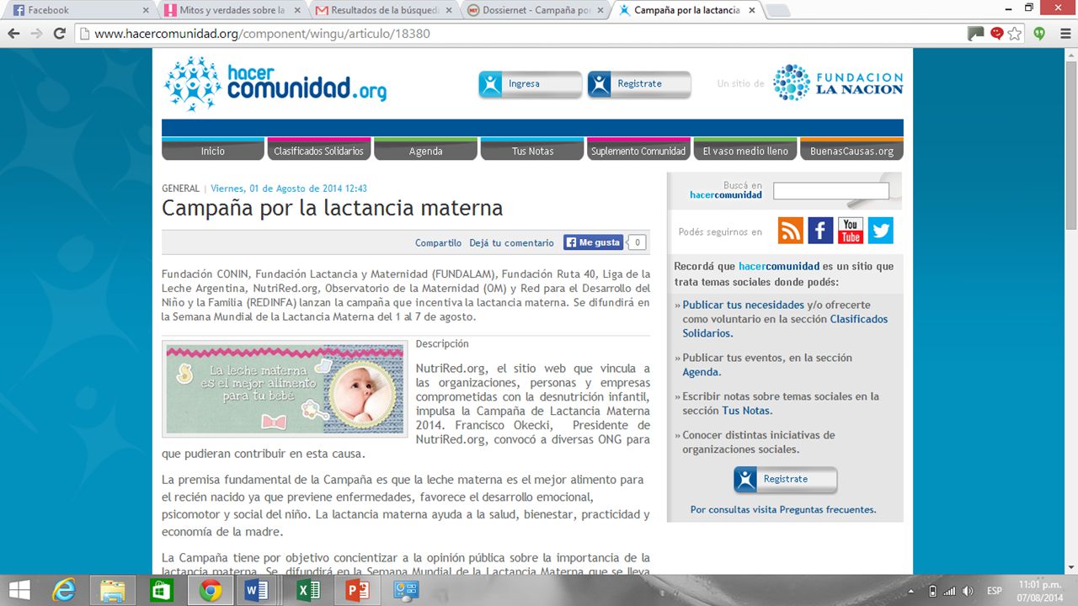This screenshot has width=1078, height=606.
Task: Click the header Registrate button
Action: point(639,84)
